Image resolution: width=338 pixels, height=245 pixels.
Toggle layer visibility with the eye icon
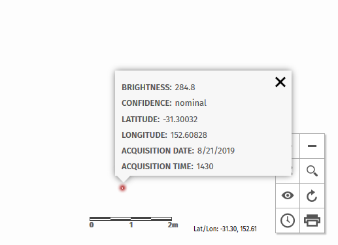288,195
